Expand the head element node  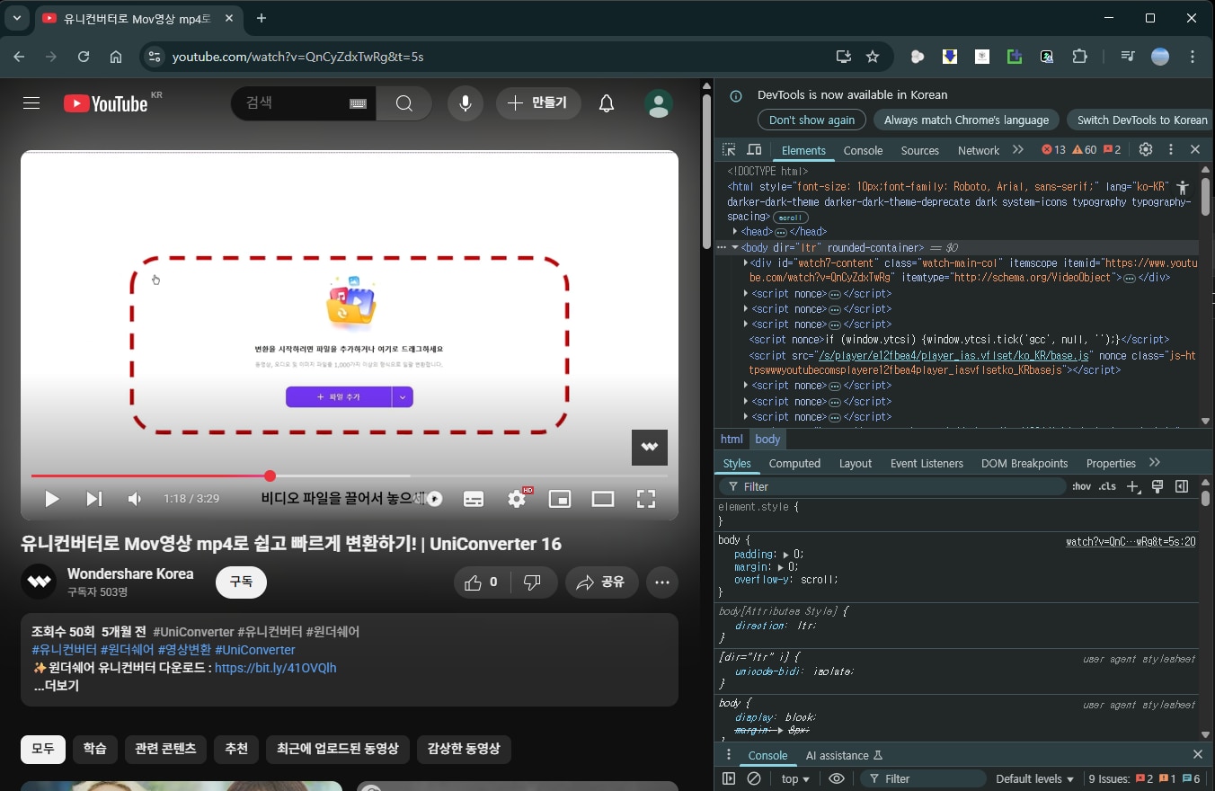pos(734,232)
